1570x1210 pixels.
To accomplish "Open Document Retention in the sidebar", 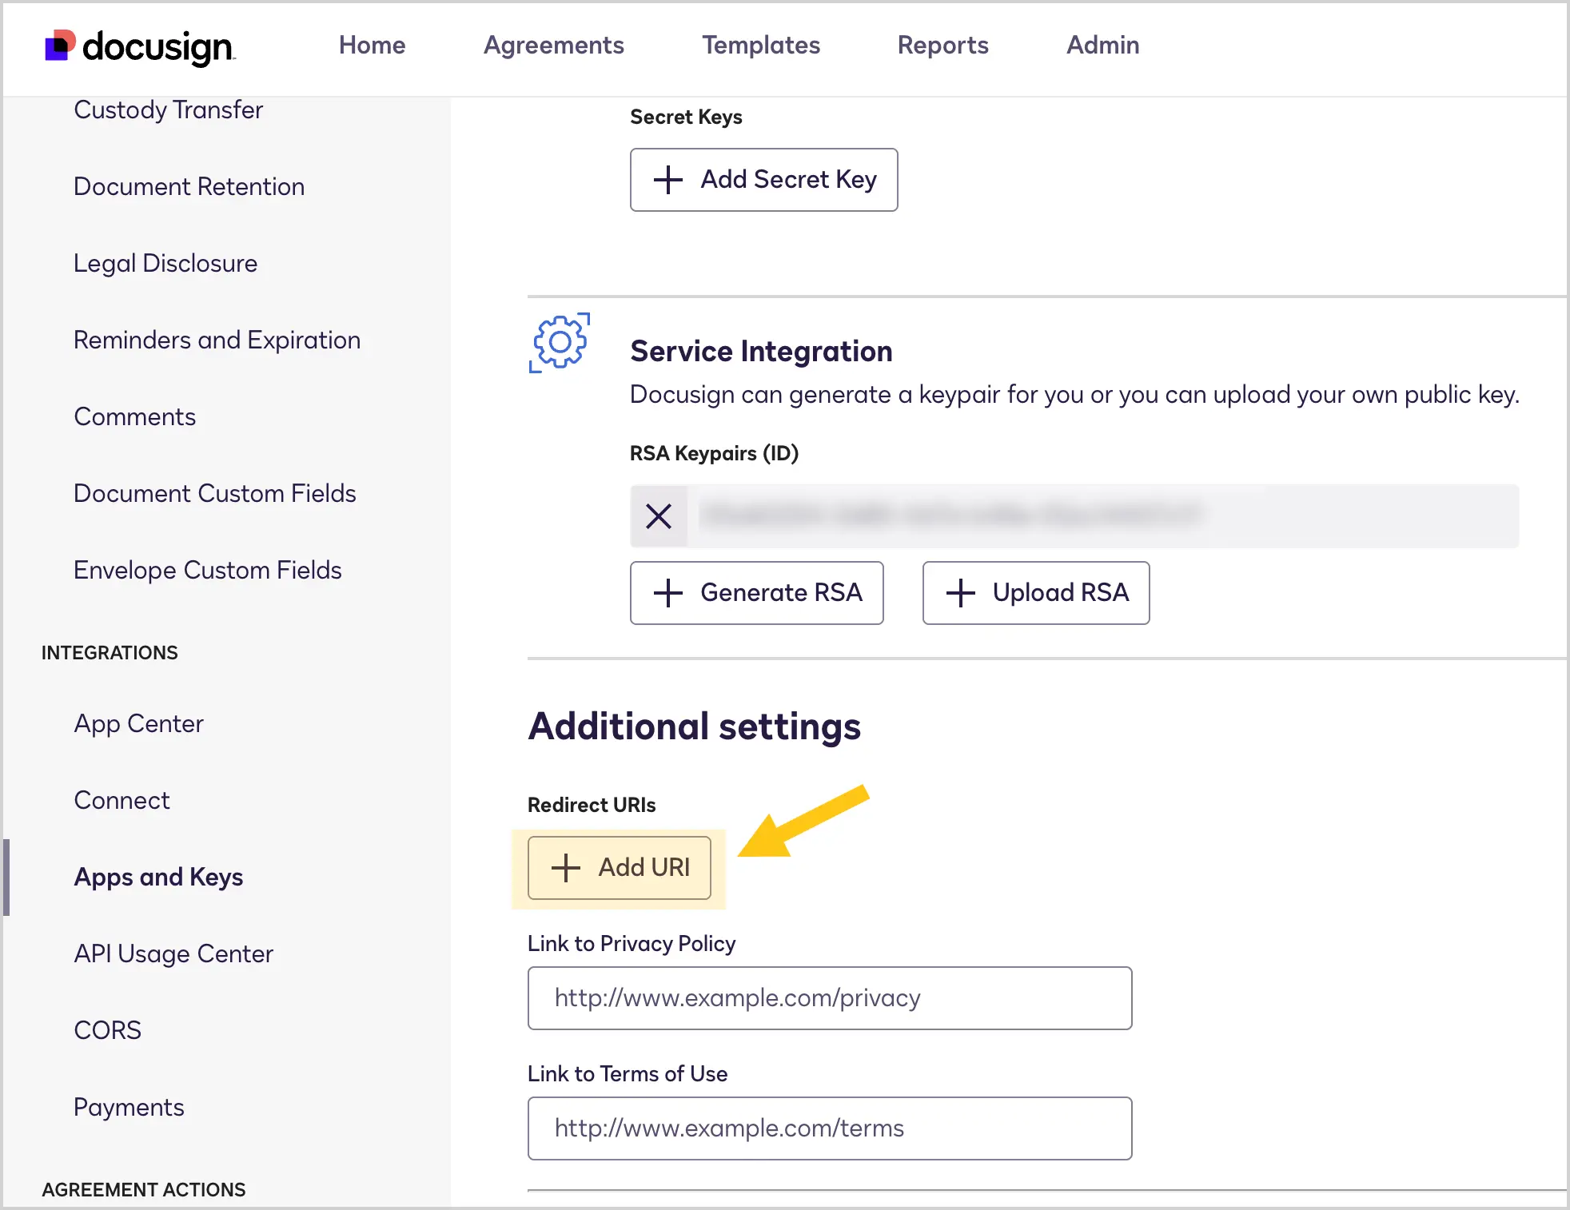I will click(x=189, y=187).
